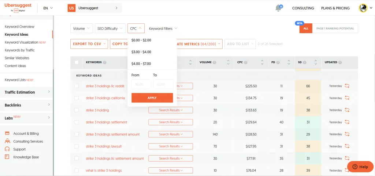Open Keyword Overview in the sidebar
This screenshot has height=176, width=375.
click(x=20, y=26)
